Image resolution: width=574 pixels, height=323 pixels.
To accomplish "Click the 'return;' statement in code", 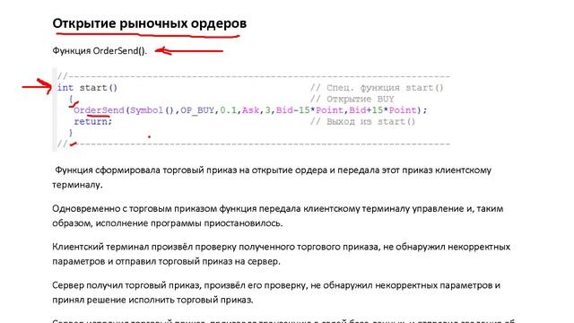I will 93,122.
